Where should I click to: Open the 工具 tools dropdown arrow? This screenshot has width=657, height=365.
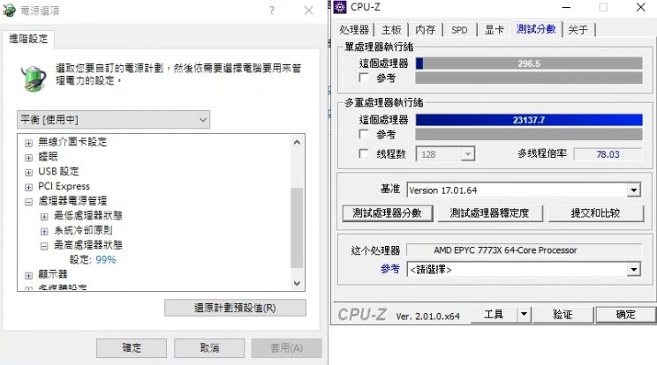[524, 315]
